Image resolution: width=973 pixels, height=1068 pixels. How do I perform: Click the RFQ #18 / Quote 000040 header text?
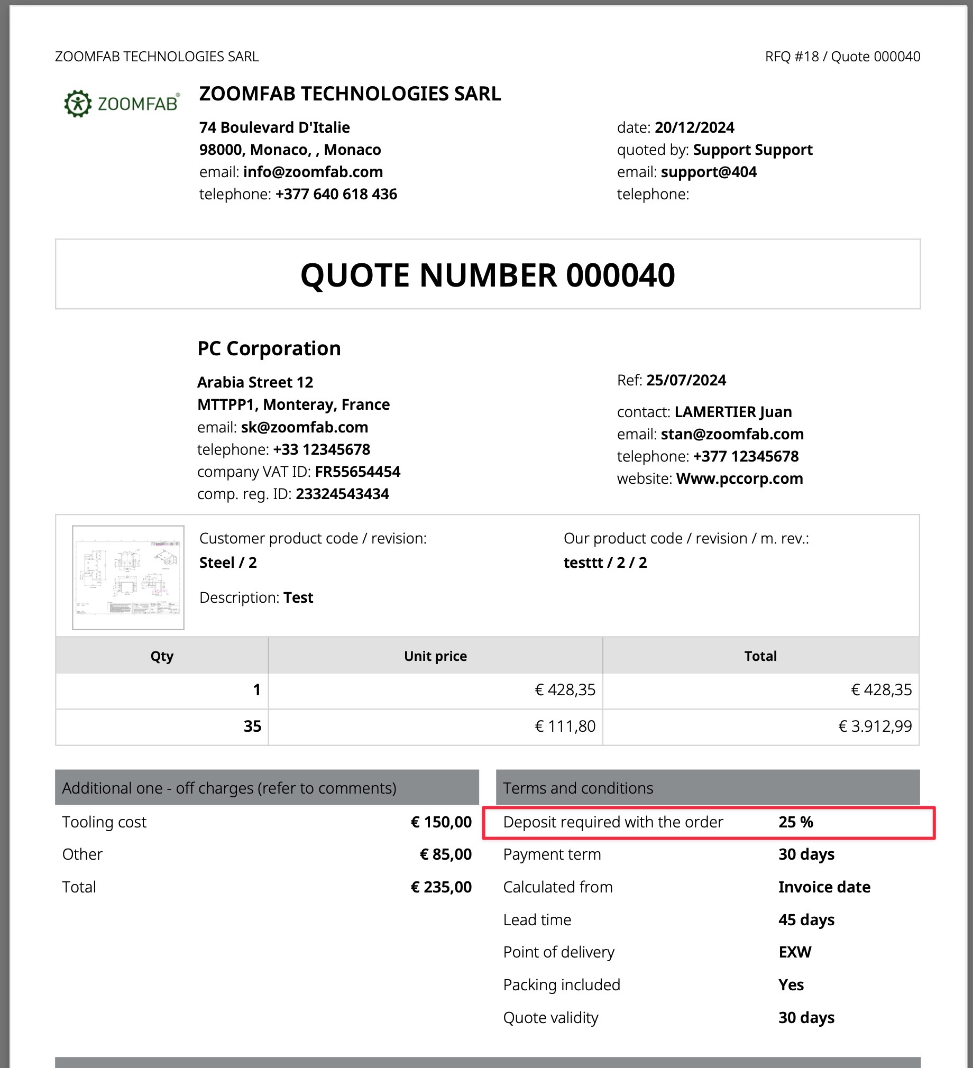[x=842, y=57]
